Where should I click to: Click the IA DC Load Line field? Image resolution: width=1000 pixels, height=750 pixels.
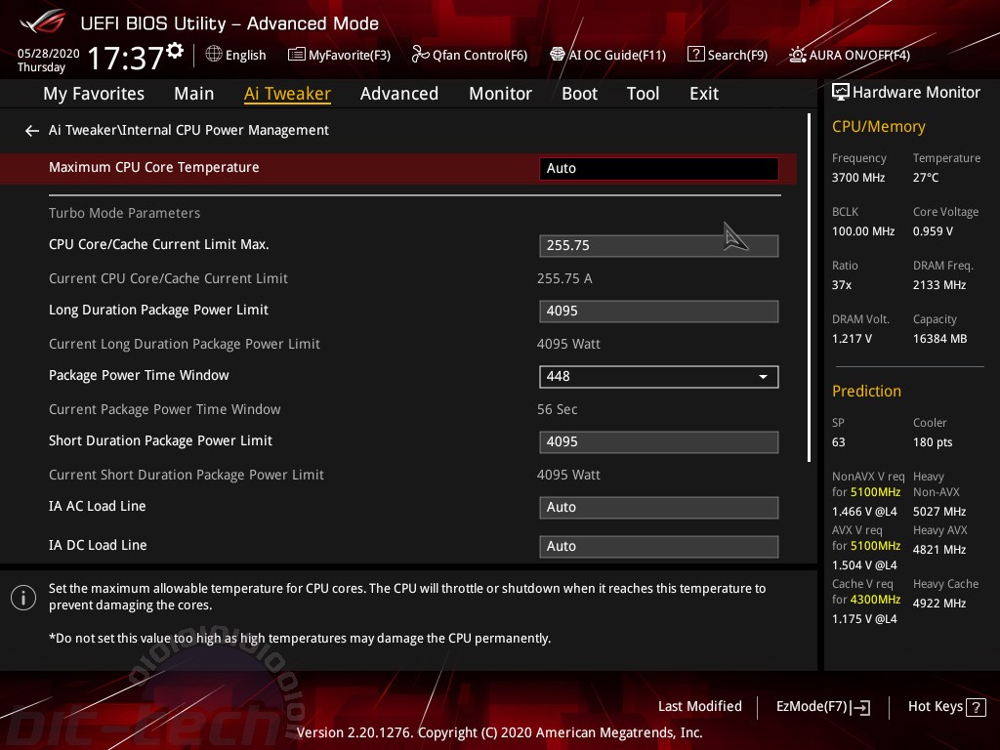tap(659, 547)
